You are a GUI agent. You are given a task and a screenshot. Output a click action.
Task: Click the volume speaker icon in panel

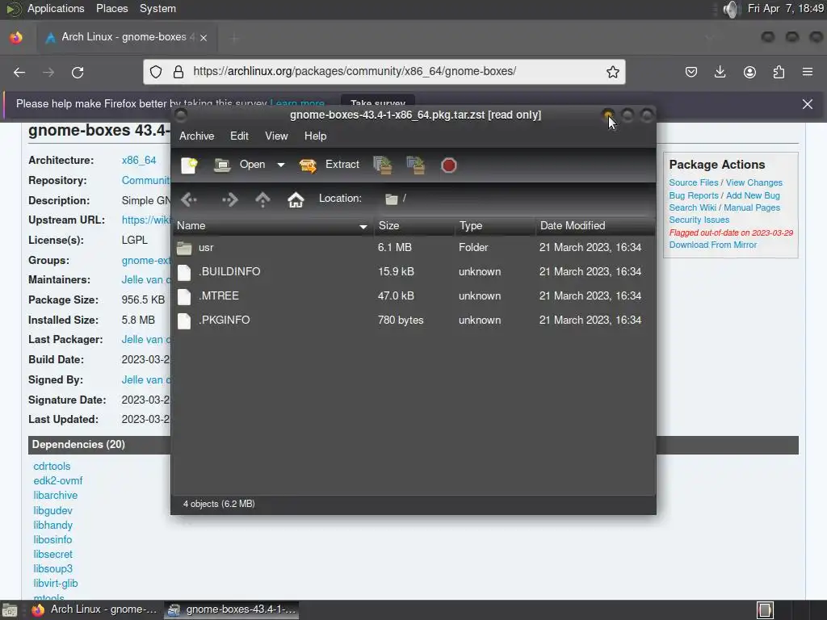pyautogui.click(x=731, y=9)
